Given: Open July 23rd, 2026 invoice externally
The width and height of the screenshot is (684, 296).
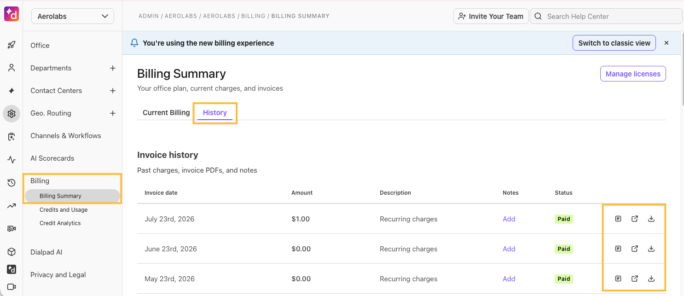Looking at the screenshot, I should tap(635, 219).
